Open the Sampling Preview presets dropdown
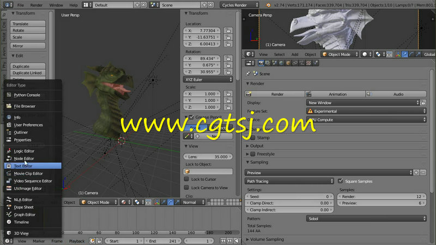The image size is (436, 245). pyautogui.click(x=329, y=173)
